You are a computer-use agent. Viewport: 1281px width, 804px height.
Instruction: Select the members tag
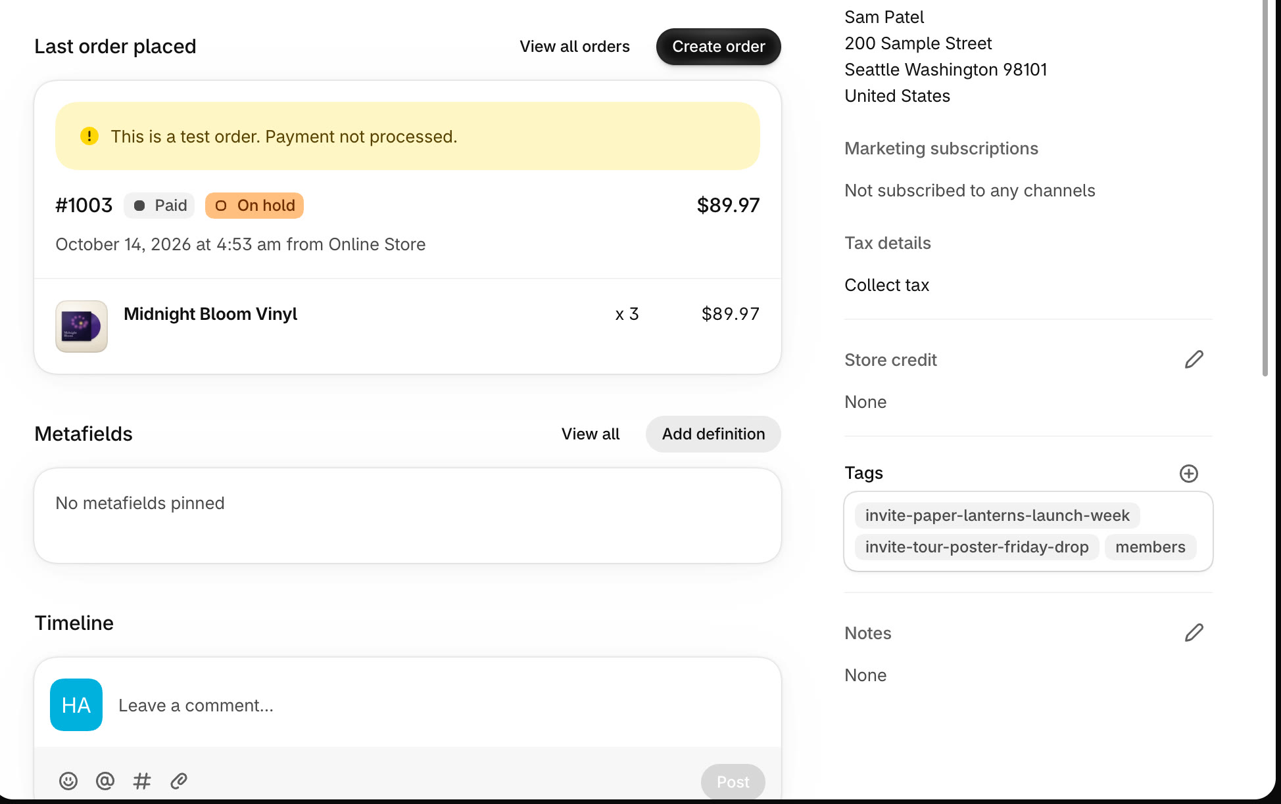(1150, 547)
